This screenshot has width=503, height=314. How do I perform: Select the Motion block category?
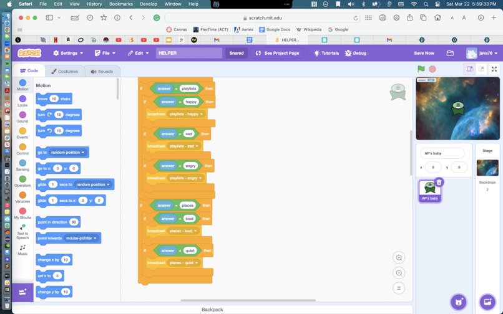click(x=22, y=85)
